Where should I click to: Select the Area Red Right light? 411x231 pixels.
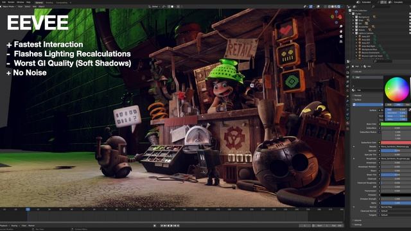tap(369, 46)
